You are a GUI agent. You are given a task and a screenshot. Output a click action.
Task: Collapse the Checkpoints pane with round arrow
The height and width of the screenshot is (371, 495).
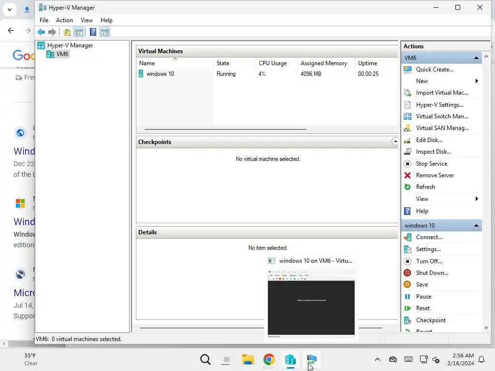pyautogui.click(x=395, y=142)
